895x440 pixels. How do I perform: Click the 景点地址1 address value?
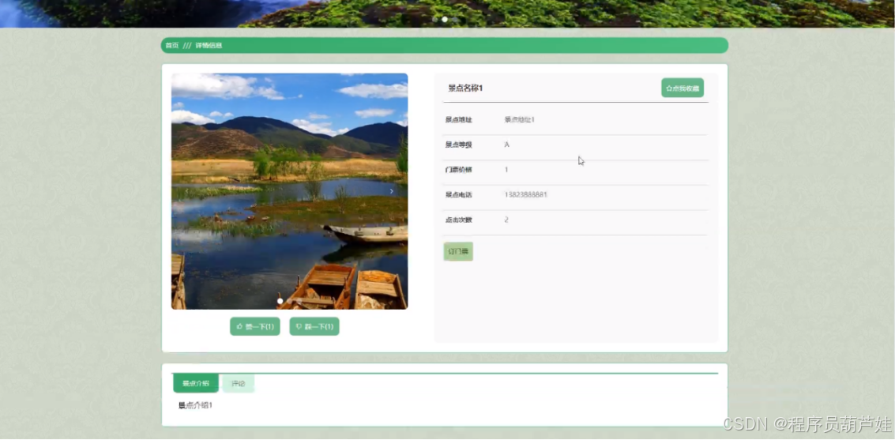[x=520, y=120]
